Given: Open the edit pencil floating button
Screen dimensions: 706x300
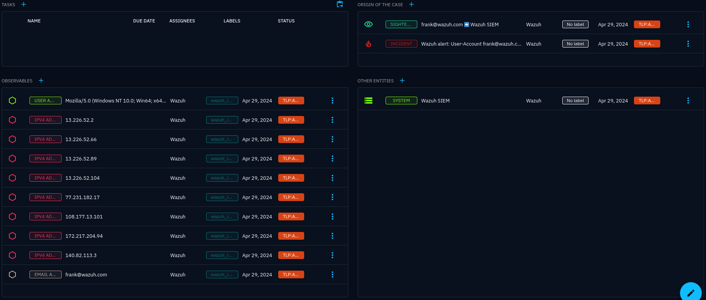Looking at the screenshot, I should point(691,293).
